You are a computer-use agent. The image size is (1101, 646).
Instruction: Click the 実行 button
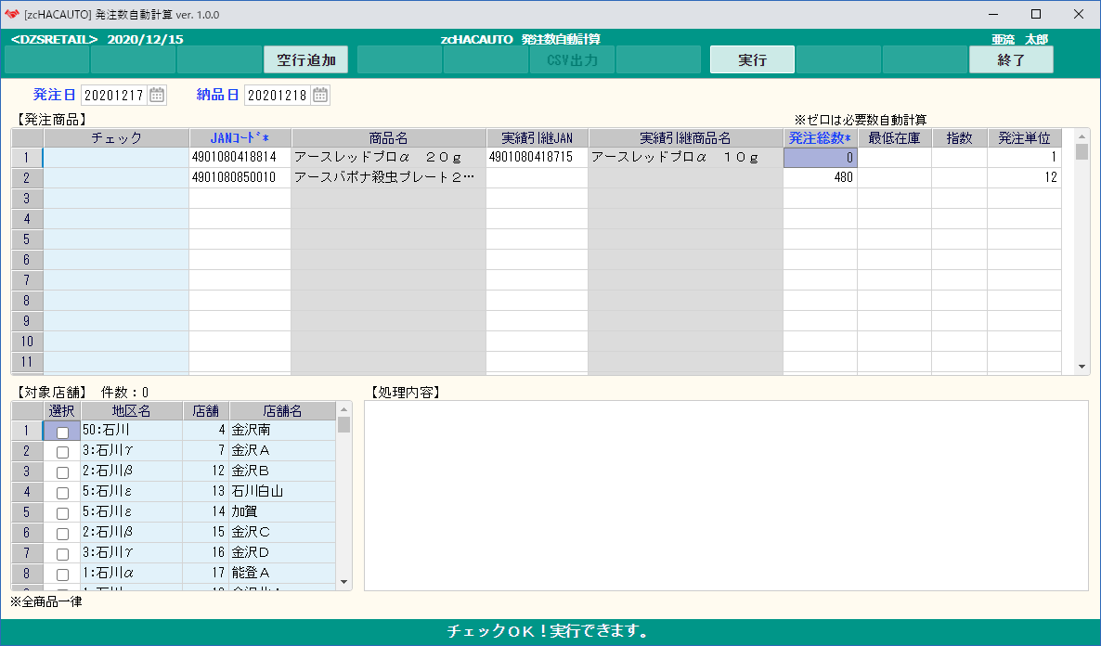[x=752, y=59]
